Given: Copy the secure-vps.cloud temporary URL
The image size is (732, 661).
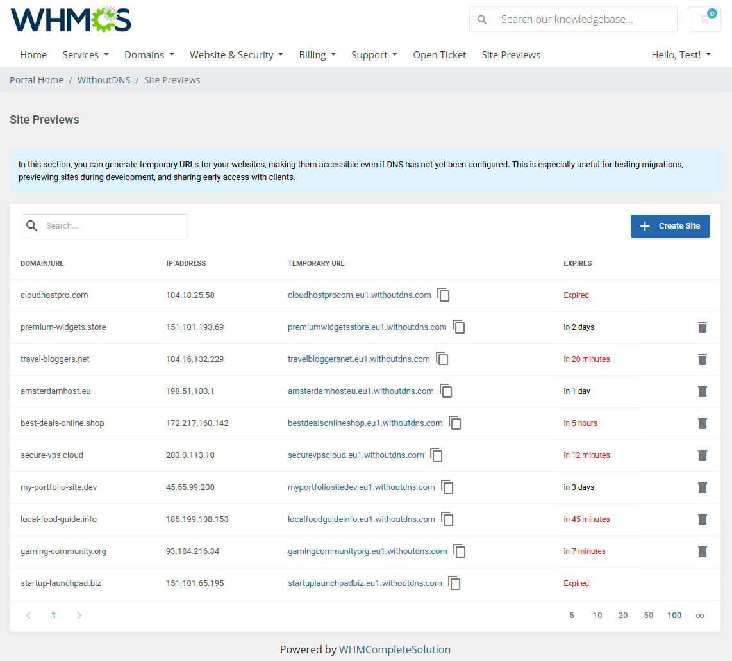Looking at the screenshot, I should coord(437,455).
